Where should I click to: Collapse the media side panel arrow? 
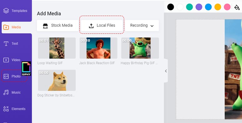(166, 71)
